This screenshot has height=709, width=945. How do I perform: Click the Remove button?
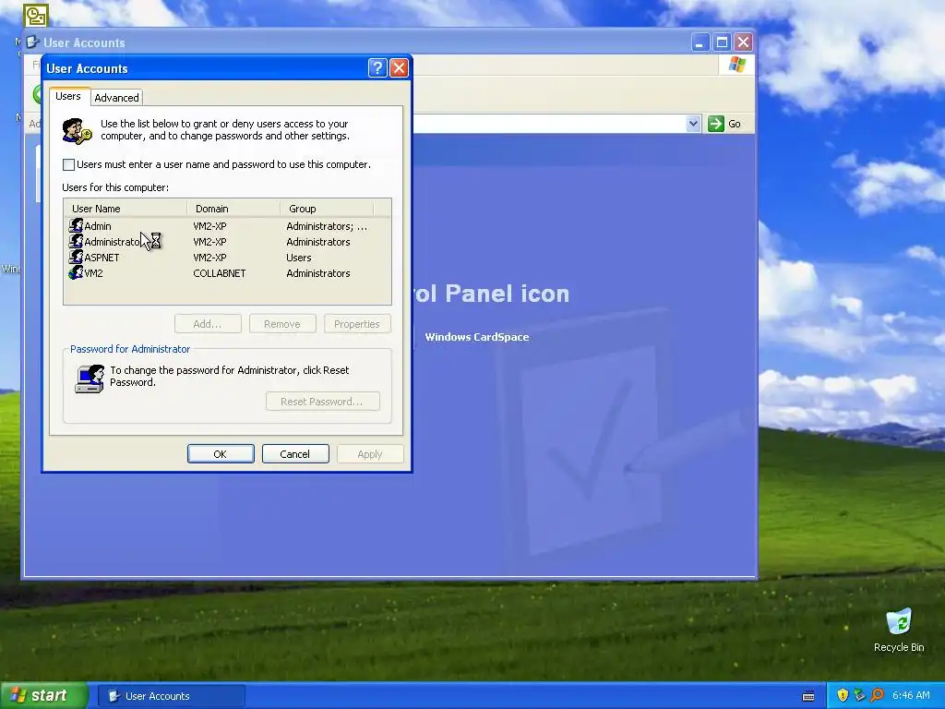click(x=282, y=324)
